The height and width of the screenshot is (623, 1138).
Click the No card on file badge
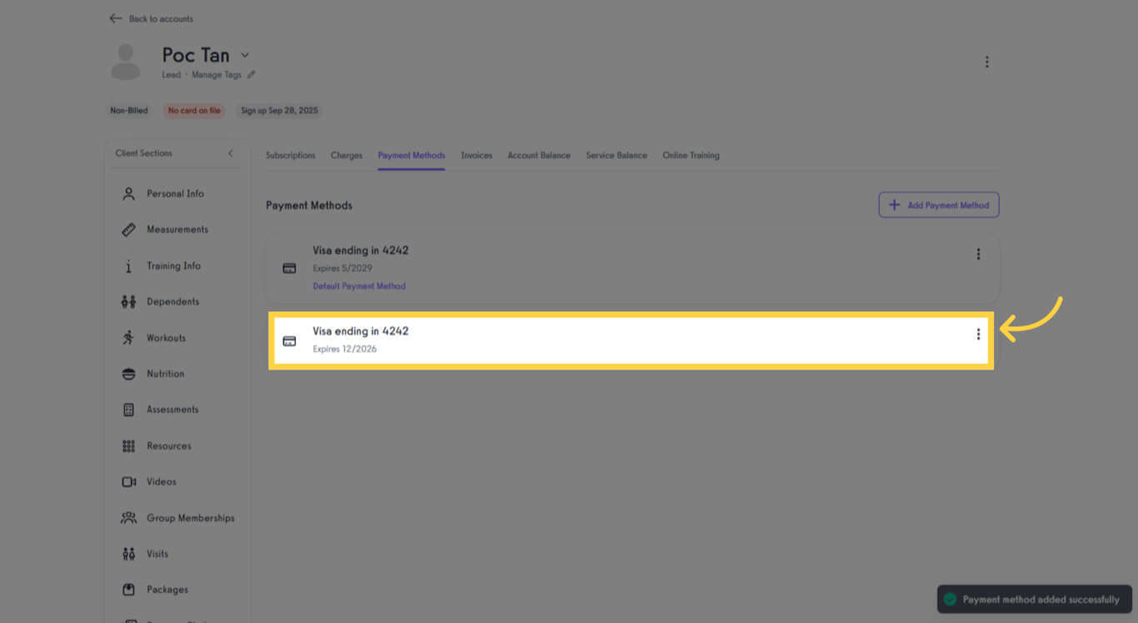(x=194, y=111)
